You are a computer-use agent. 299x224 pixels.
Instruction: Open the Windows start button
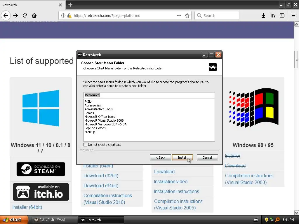14,220
